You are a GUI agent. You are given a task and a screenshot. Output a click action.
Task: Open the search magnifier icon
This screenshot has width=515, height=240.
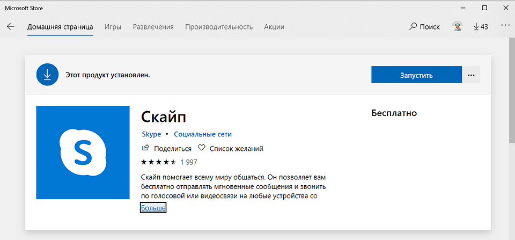point(413,26)
